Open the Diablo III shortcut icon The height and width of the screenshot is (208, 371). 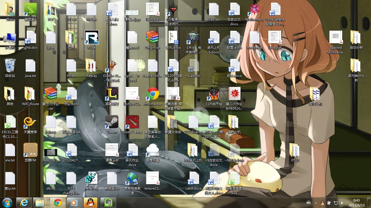click(x=112, y=66)
